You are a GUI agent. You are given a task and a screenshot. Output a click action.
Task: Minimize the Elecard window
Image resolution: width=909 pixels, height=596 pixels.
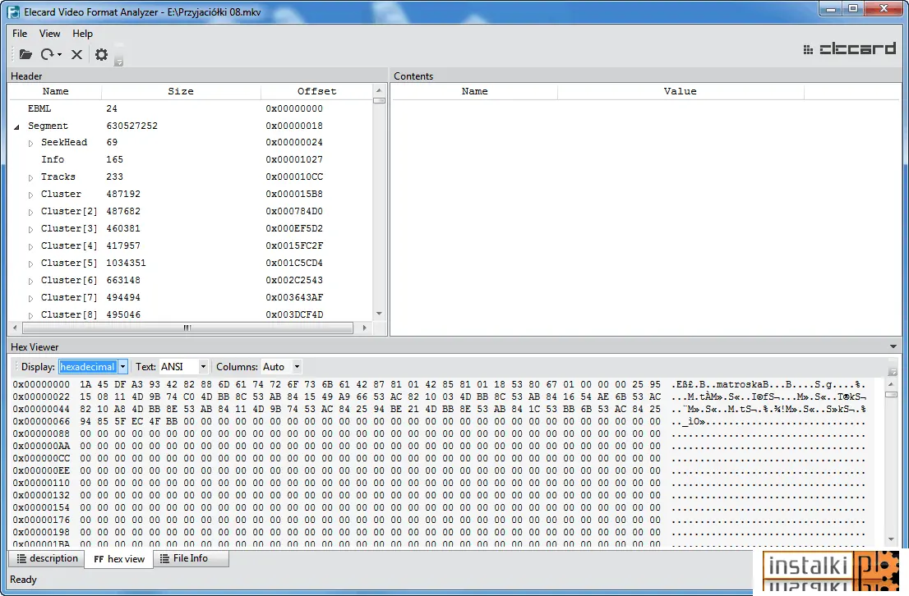click(831, 9)
